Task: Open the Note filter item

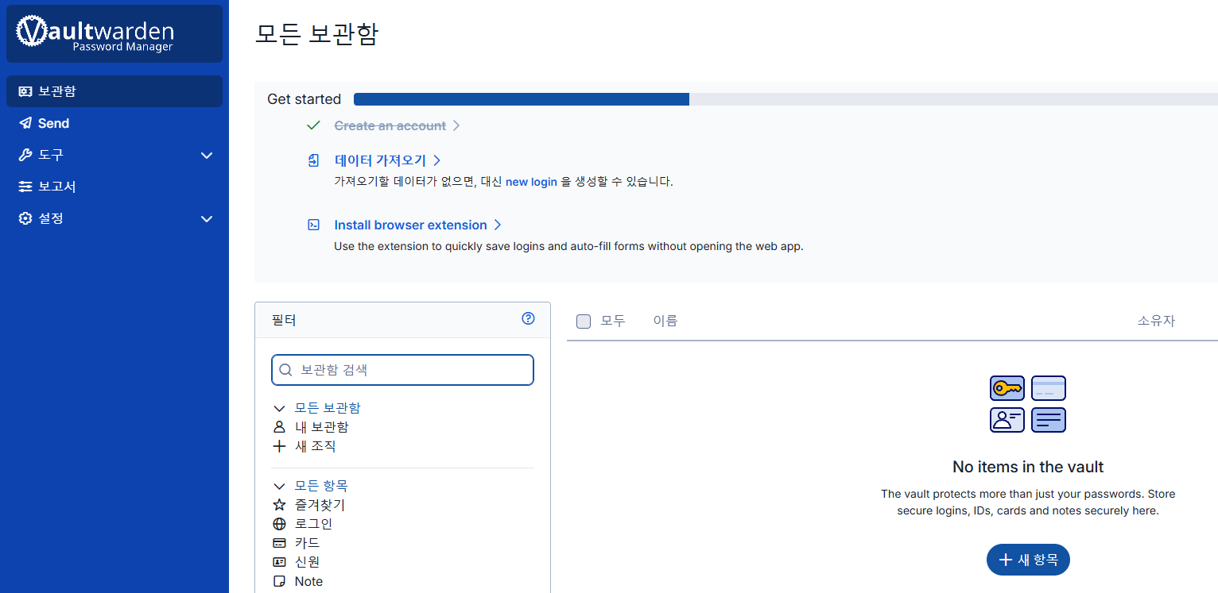Action: point(309,580)
